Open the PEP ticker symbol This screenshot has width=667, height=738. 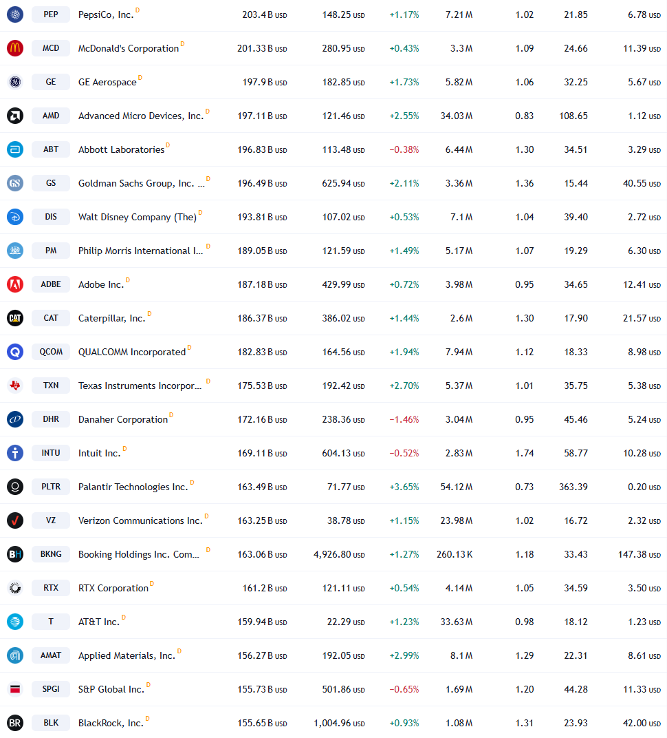click(x=51, y=14)
